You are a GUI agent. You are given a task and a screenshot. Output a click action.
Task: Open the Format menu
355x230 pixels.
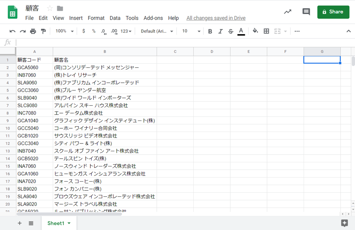tap(96, 18)
